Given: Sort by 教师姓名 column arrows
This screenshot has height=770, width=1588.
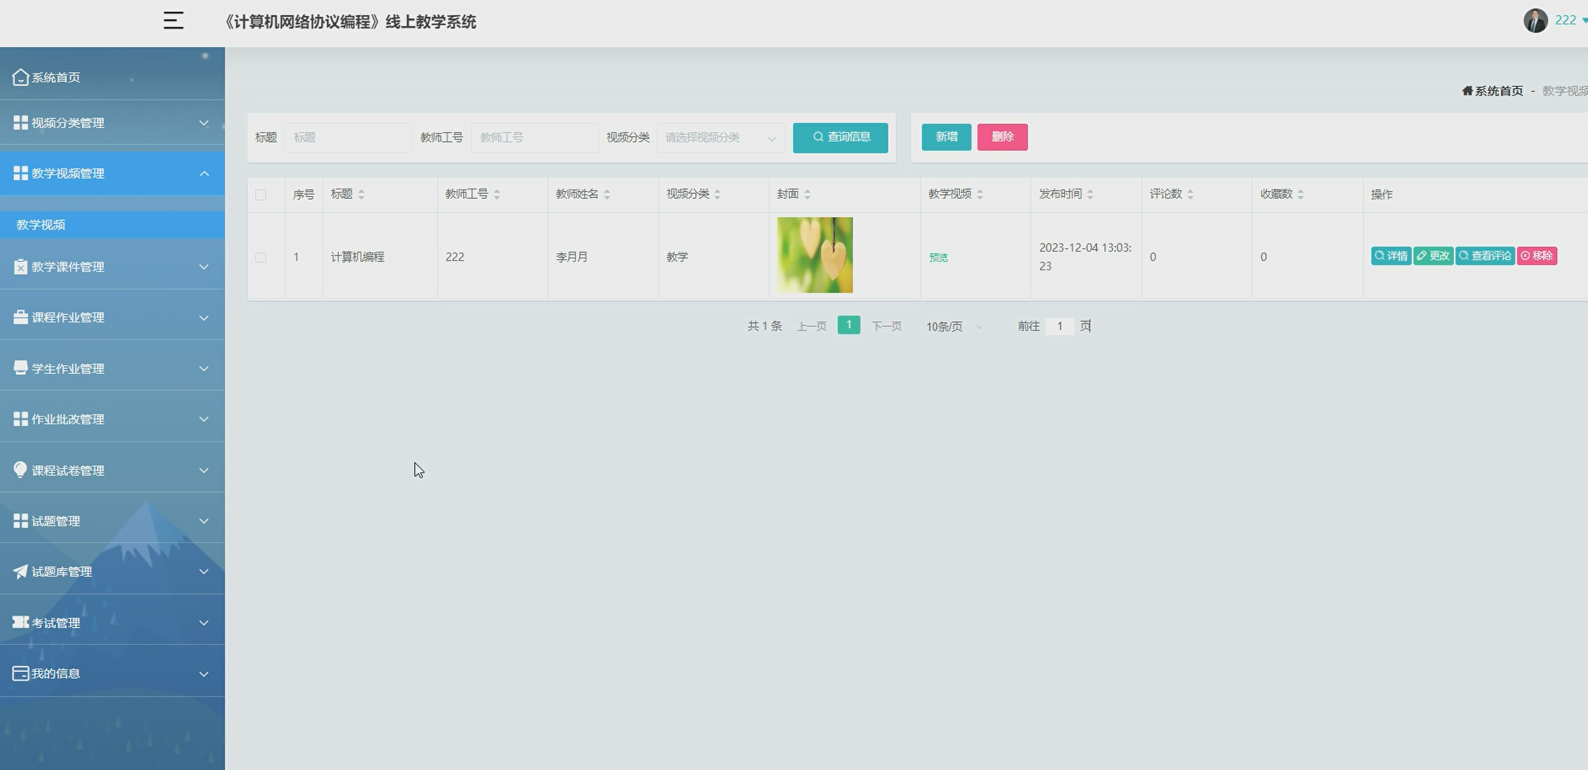Looking at the screenshot, I should click(607, 194).
